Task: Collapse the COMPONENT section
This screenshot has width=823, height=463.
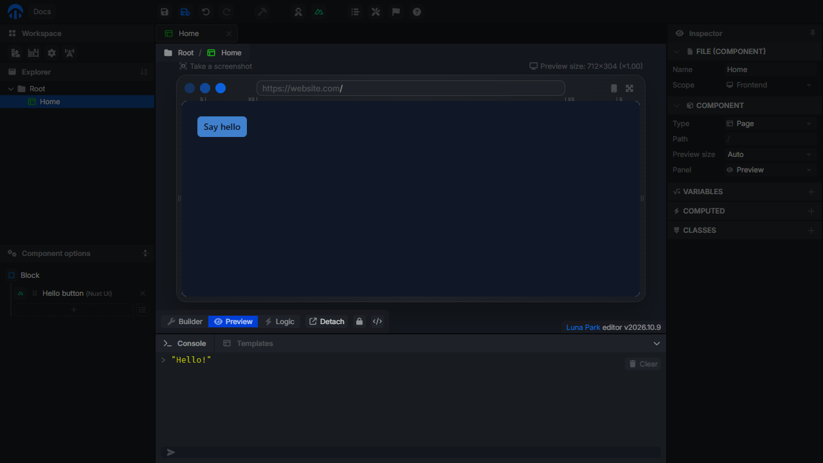Action: pyautogui.click(x=676, y=105)
